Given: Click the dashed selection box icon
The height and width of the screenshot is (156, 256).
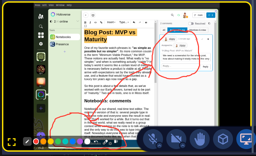Looking at the screenshot, I should click(x=85, y=26).
